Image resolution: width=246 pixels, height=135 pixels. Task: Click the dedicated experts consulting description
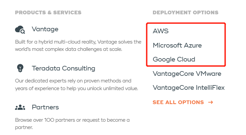point(76,84)
